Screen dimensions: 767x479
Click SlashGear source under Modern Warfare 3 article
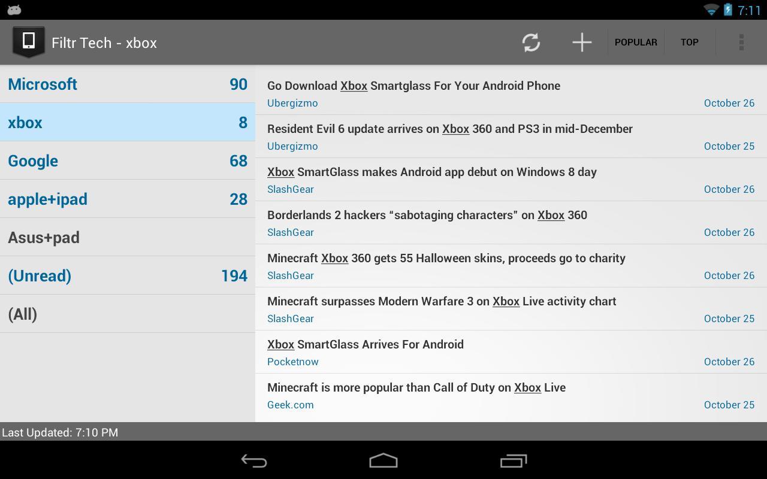[291, 319]
